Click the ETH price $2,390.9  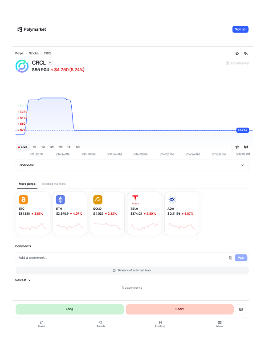click(x=62, y=214)
